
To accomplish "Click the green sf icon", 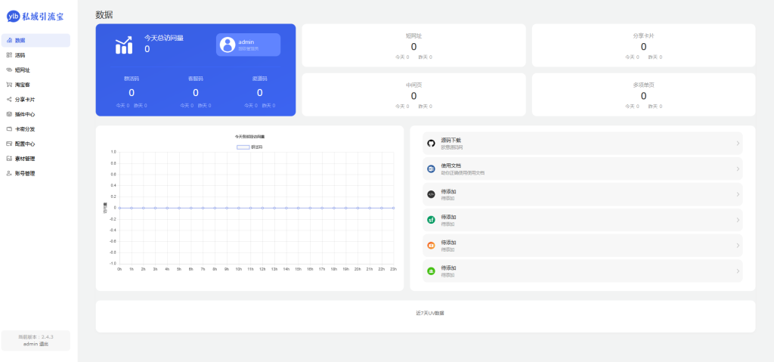I will coord(431,220).
